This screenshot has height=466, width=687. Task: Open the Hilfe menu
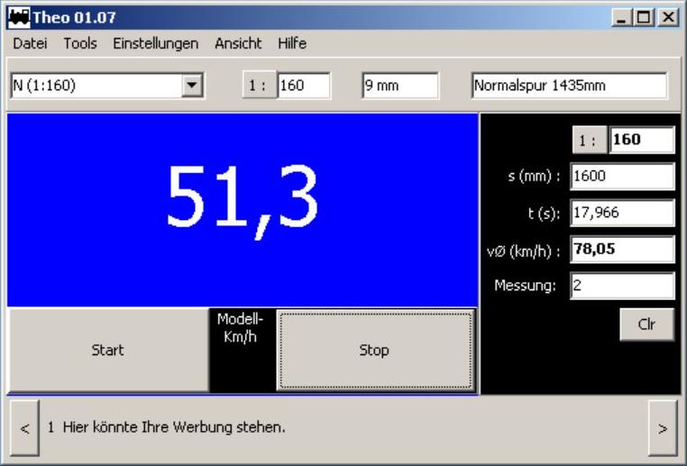pos(292,43)
